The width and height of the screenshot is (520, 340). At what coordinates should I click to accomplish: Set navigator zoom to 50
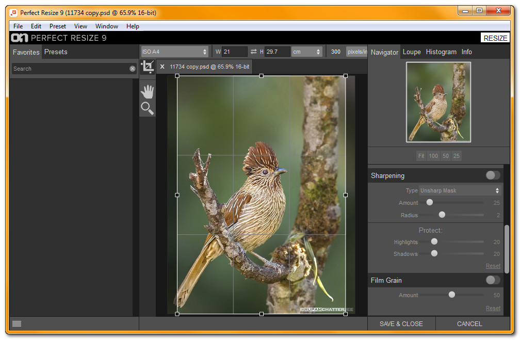point(445,156)
